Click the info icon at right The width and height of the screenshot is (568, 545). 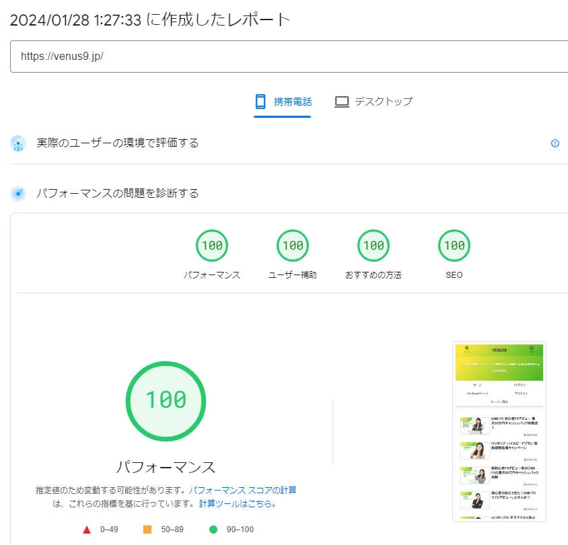tap(555, 143)
